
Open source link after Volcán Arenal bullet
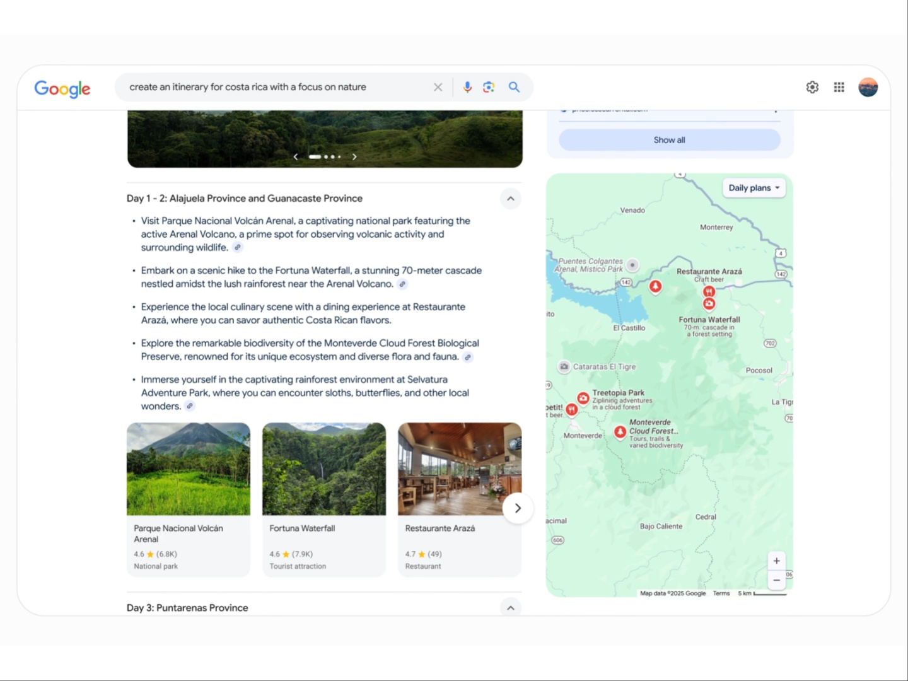pyautogui.click(x=237, y=248)
